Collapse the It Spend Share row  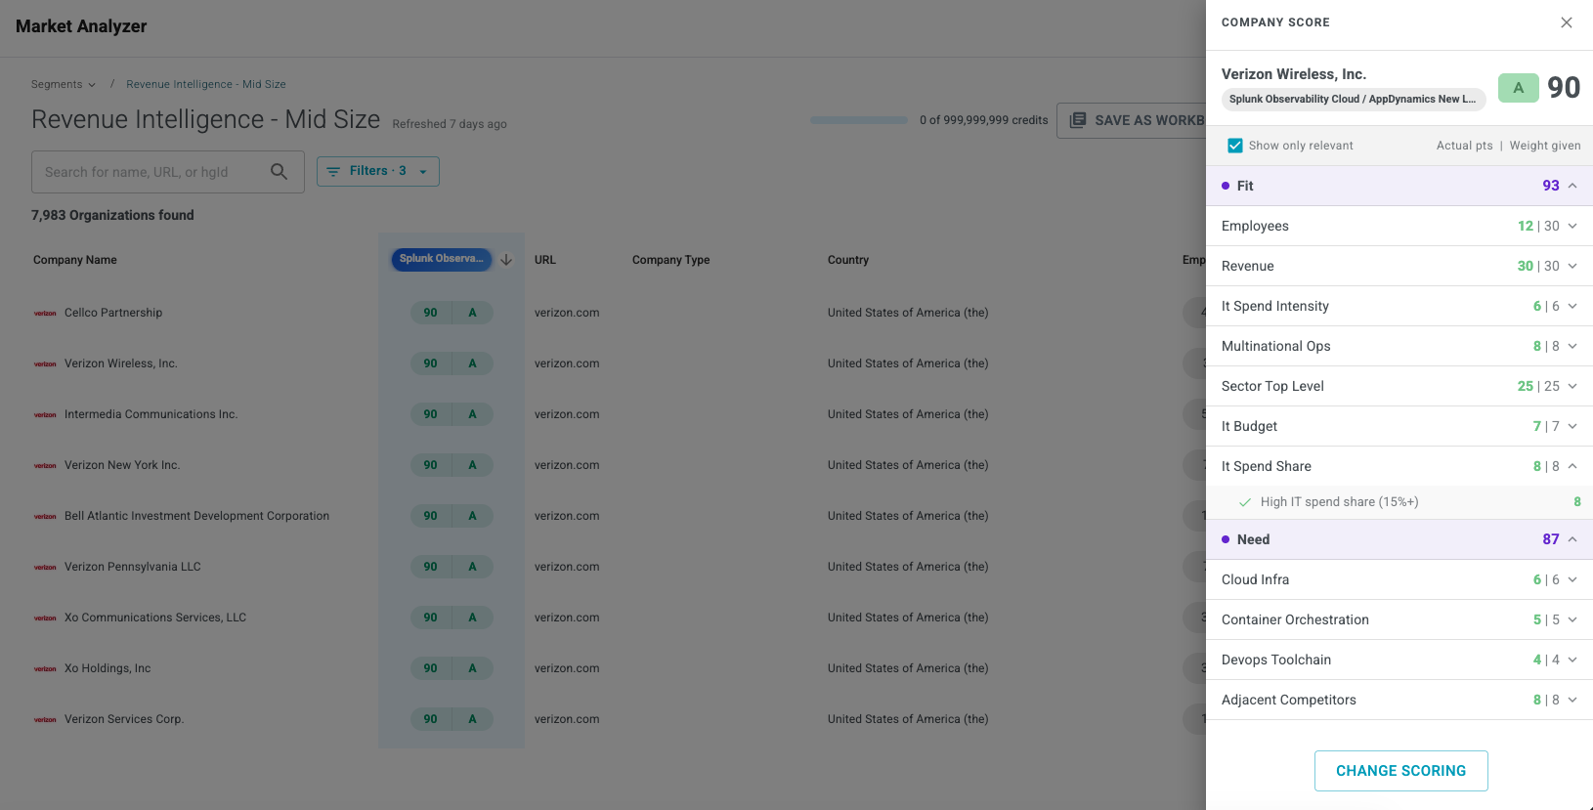(1572, 466)
